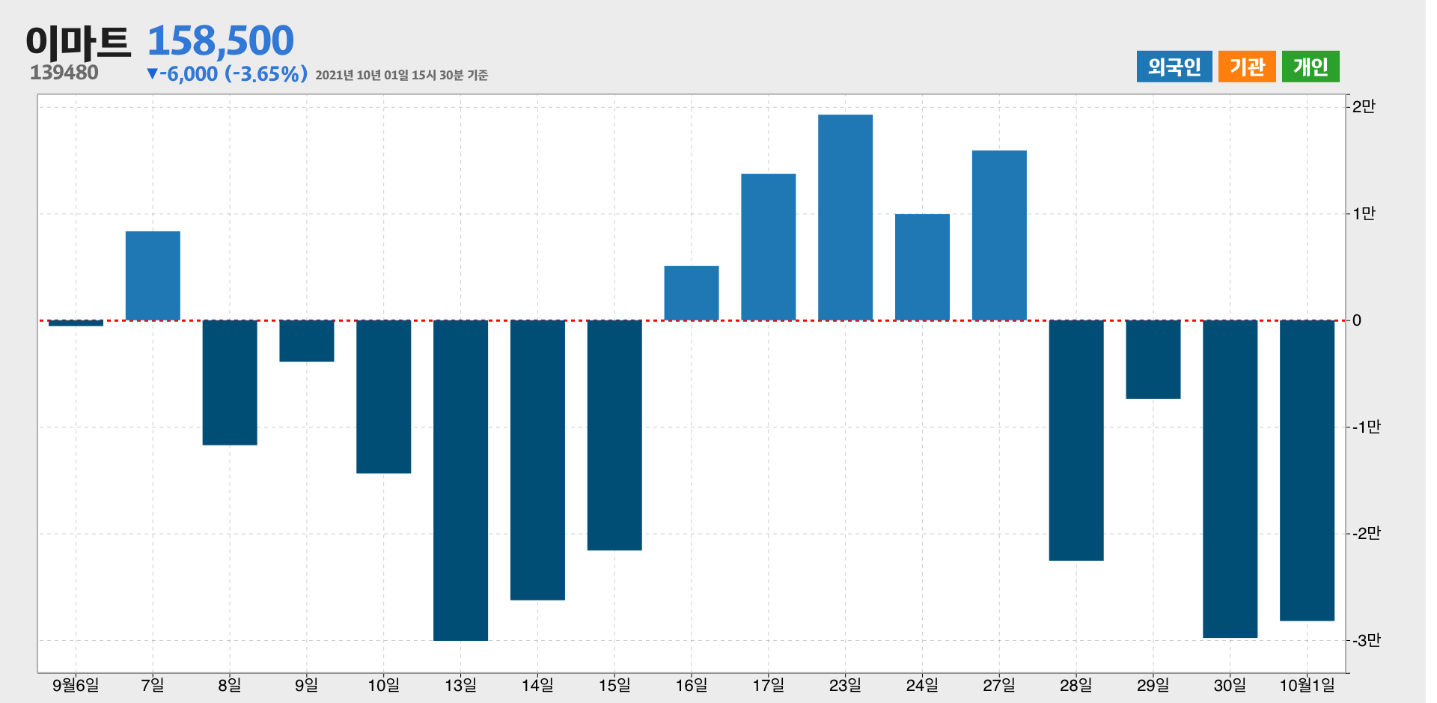Click the 1만 y-axis label
The height and width of the screenshot is (703, 1437).
(1364, 214)
